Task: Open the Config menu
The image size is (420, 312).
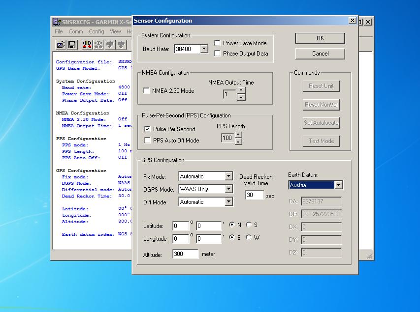Action: tap(97, 31)
